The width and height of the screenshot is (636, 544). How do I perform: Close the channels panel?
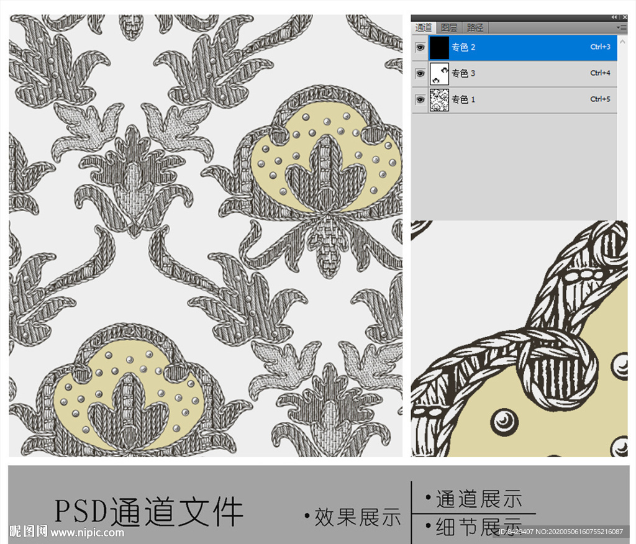tap(625, 17)
